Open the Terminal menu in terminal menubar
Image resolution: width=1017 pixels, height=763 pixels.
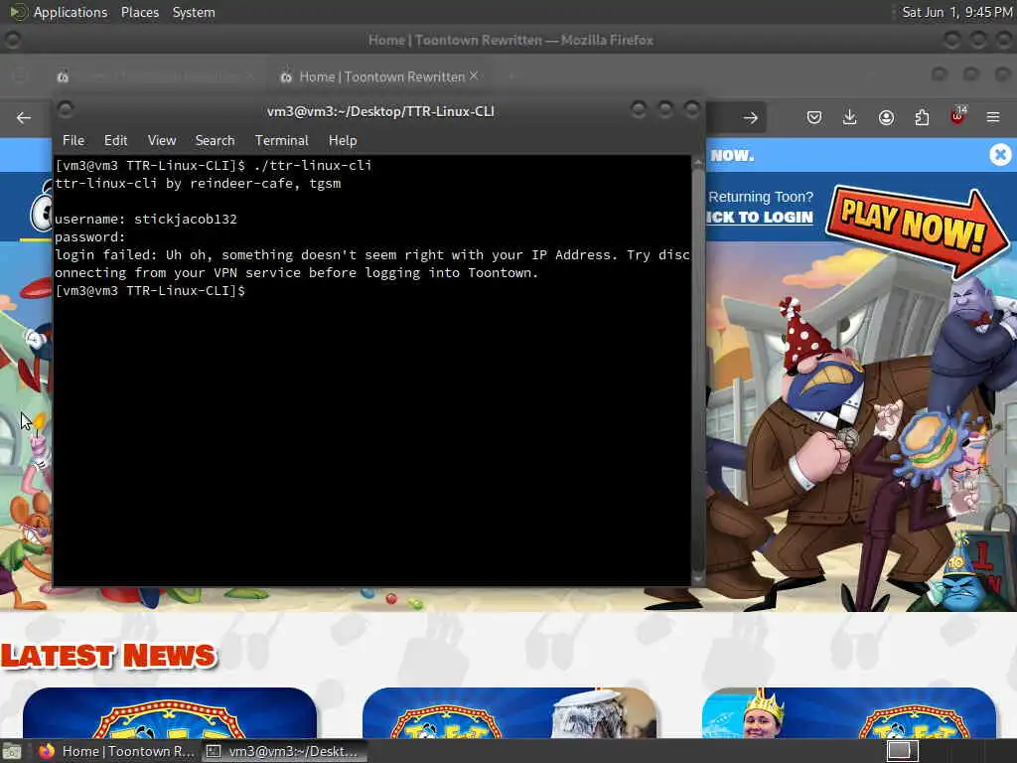(281, 140)
